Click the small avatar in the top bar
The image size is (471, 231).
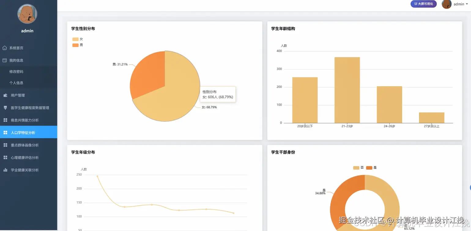(447, 4)
